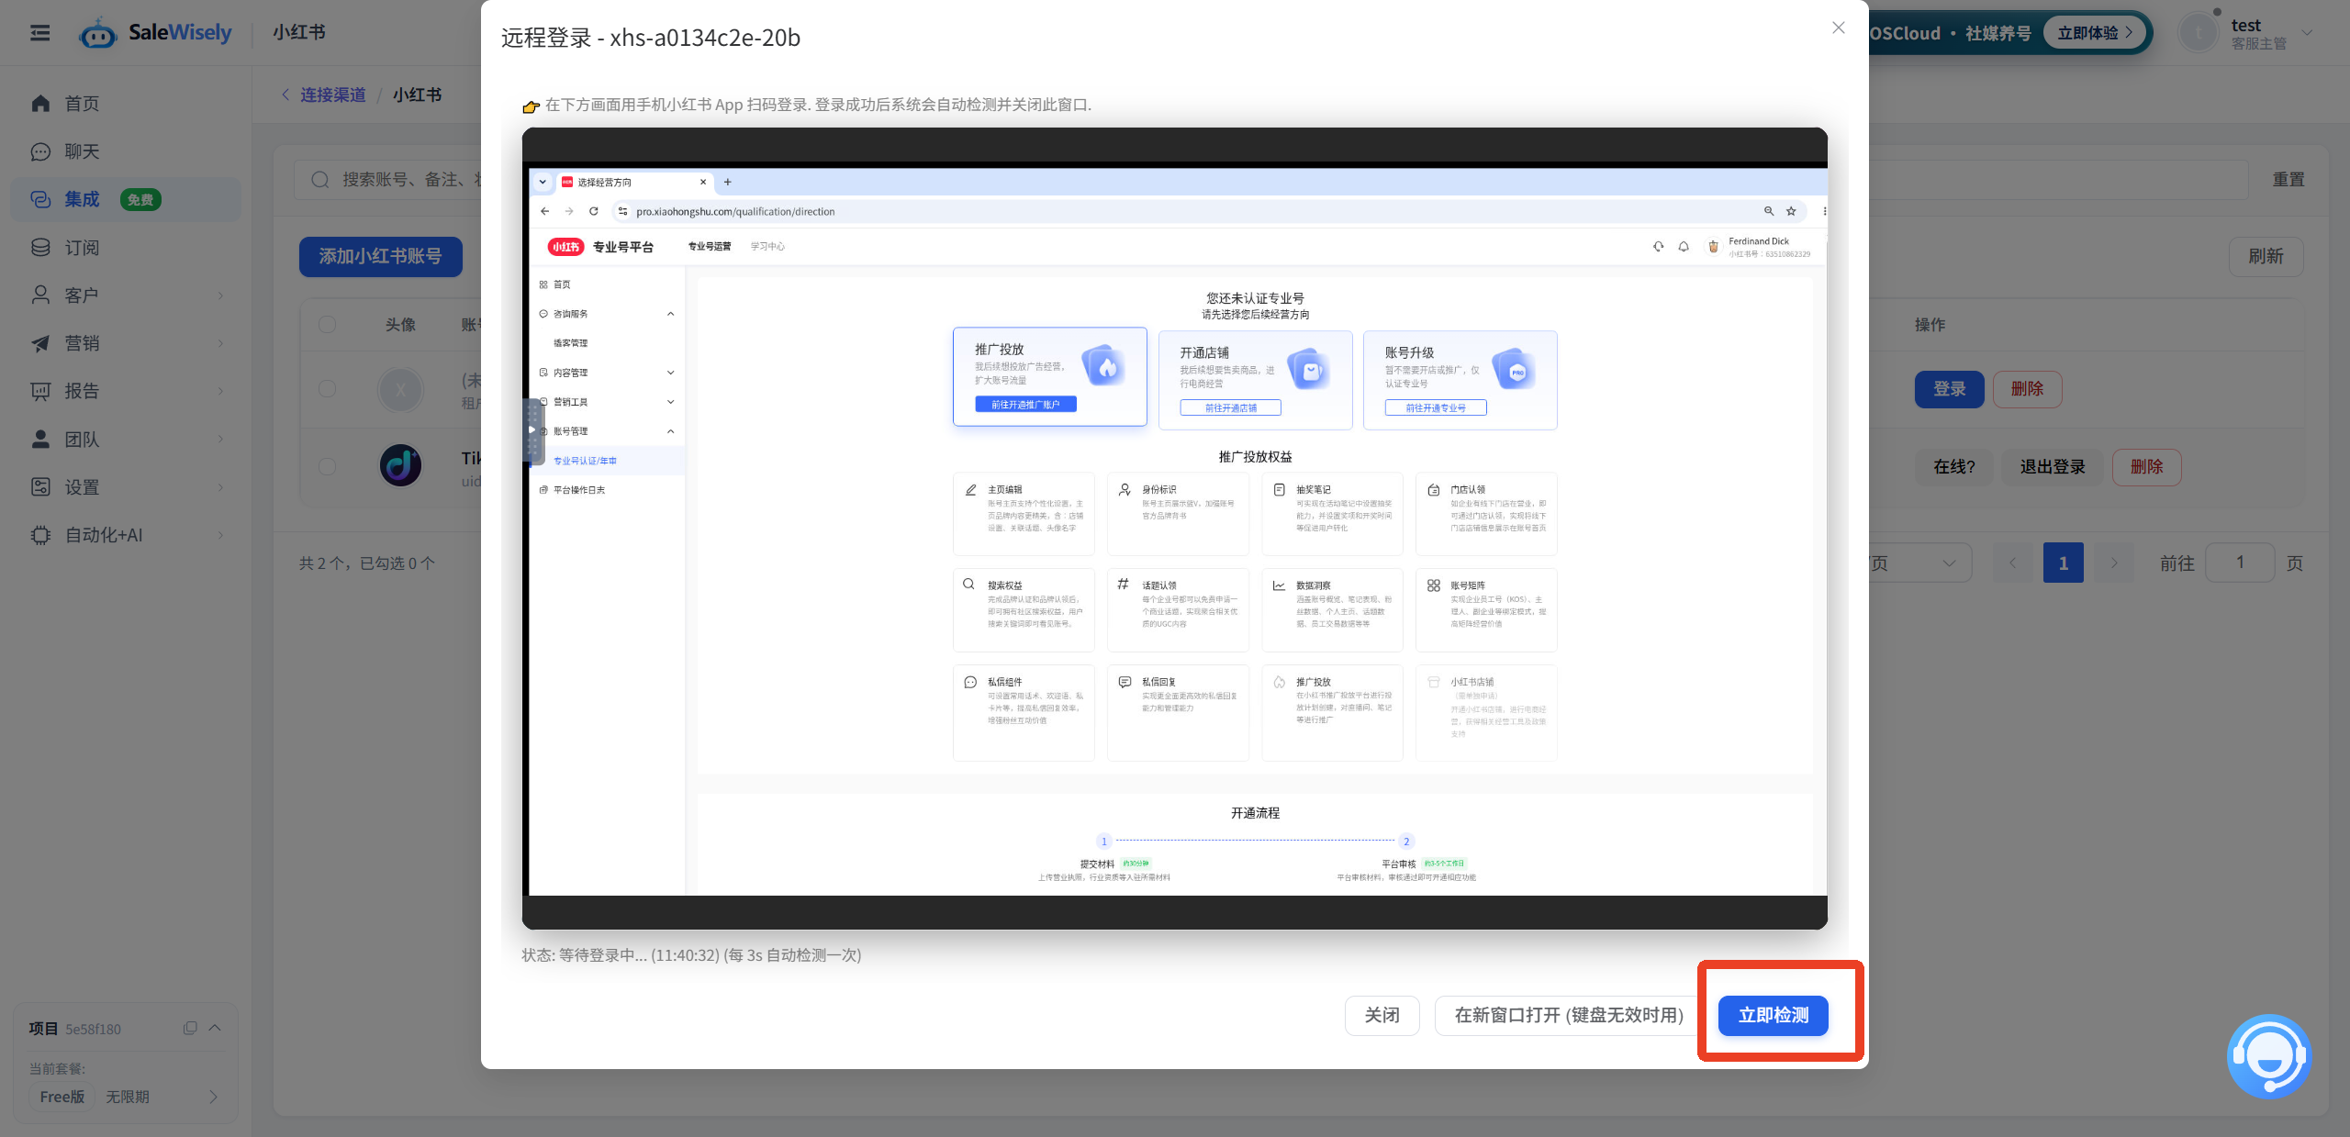Click the remote browser address bar URL
The width and height of the screenshot is (2350, 1137).
coord(735,211)
